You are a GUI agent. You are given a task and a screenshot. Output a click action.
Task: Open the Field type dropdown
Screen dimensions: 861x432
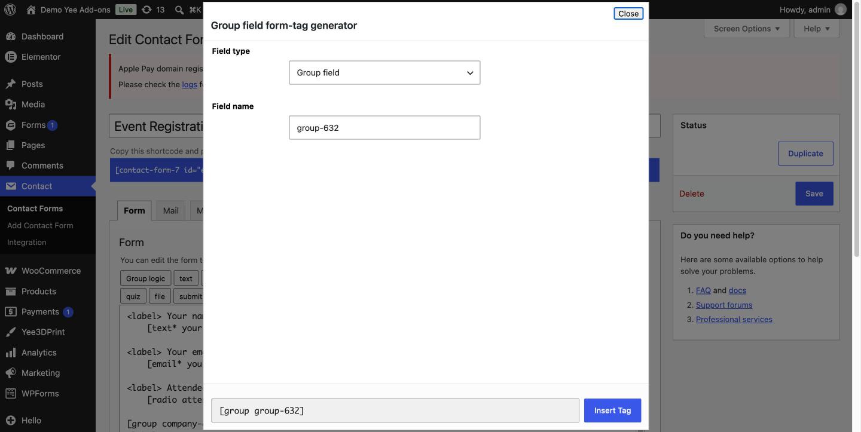(x=384, y=73)
